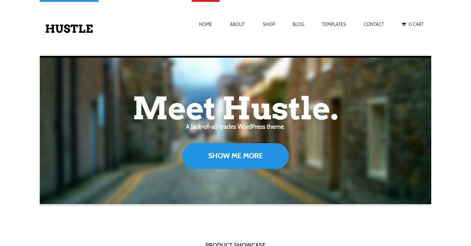Screen dimensions: 471x246
Task: Select the Jack-of-all-trades WordPress theme tagline
Action: [235, 127]
